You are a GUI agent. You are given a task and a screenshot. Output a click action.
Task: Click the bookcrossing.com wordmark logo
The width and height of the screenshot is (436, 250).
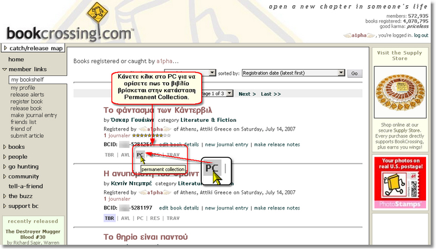pyautogui.click(x=69, y=34)
